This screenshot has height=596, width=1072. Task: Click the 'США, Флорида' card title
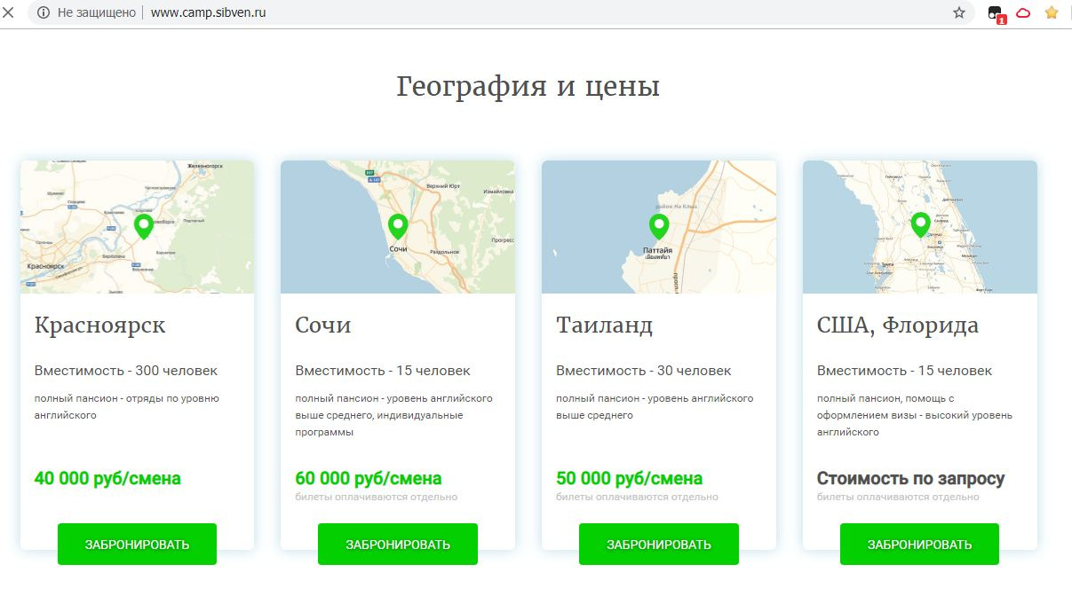(x=898, y=326)
